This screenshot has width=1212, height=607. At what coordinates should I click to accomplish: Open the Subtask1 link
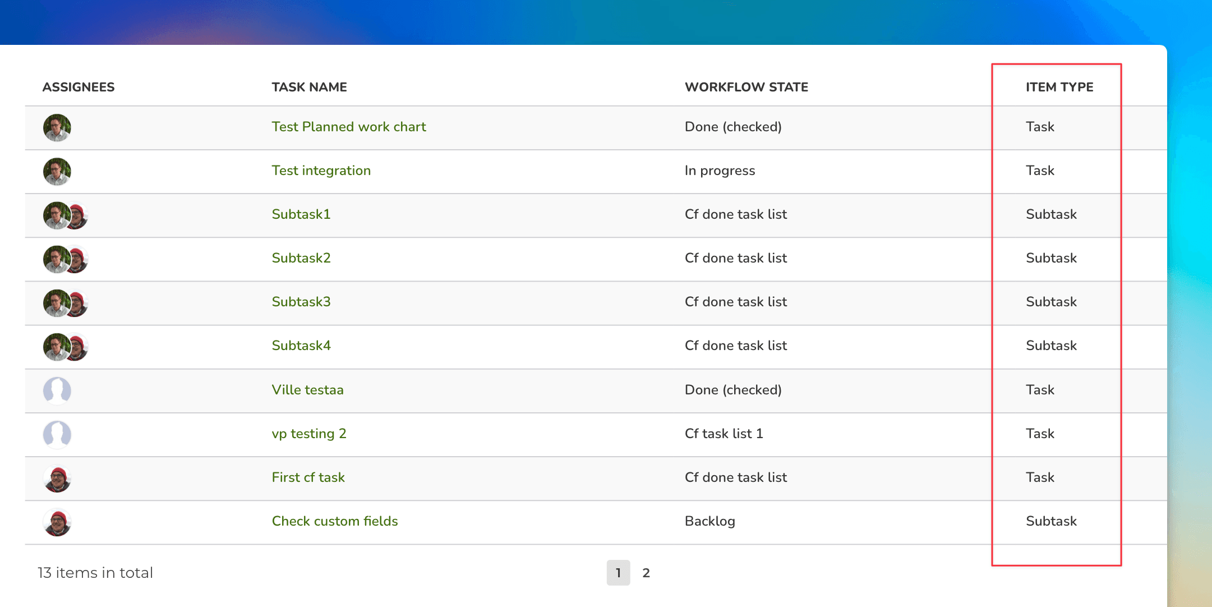301,214
